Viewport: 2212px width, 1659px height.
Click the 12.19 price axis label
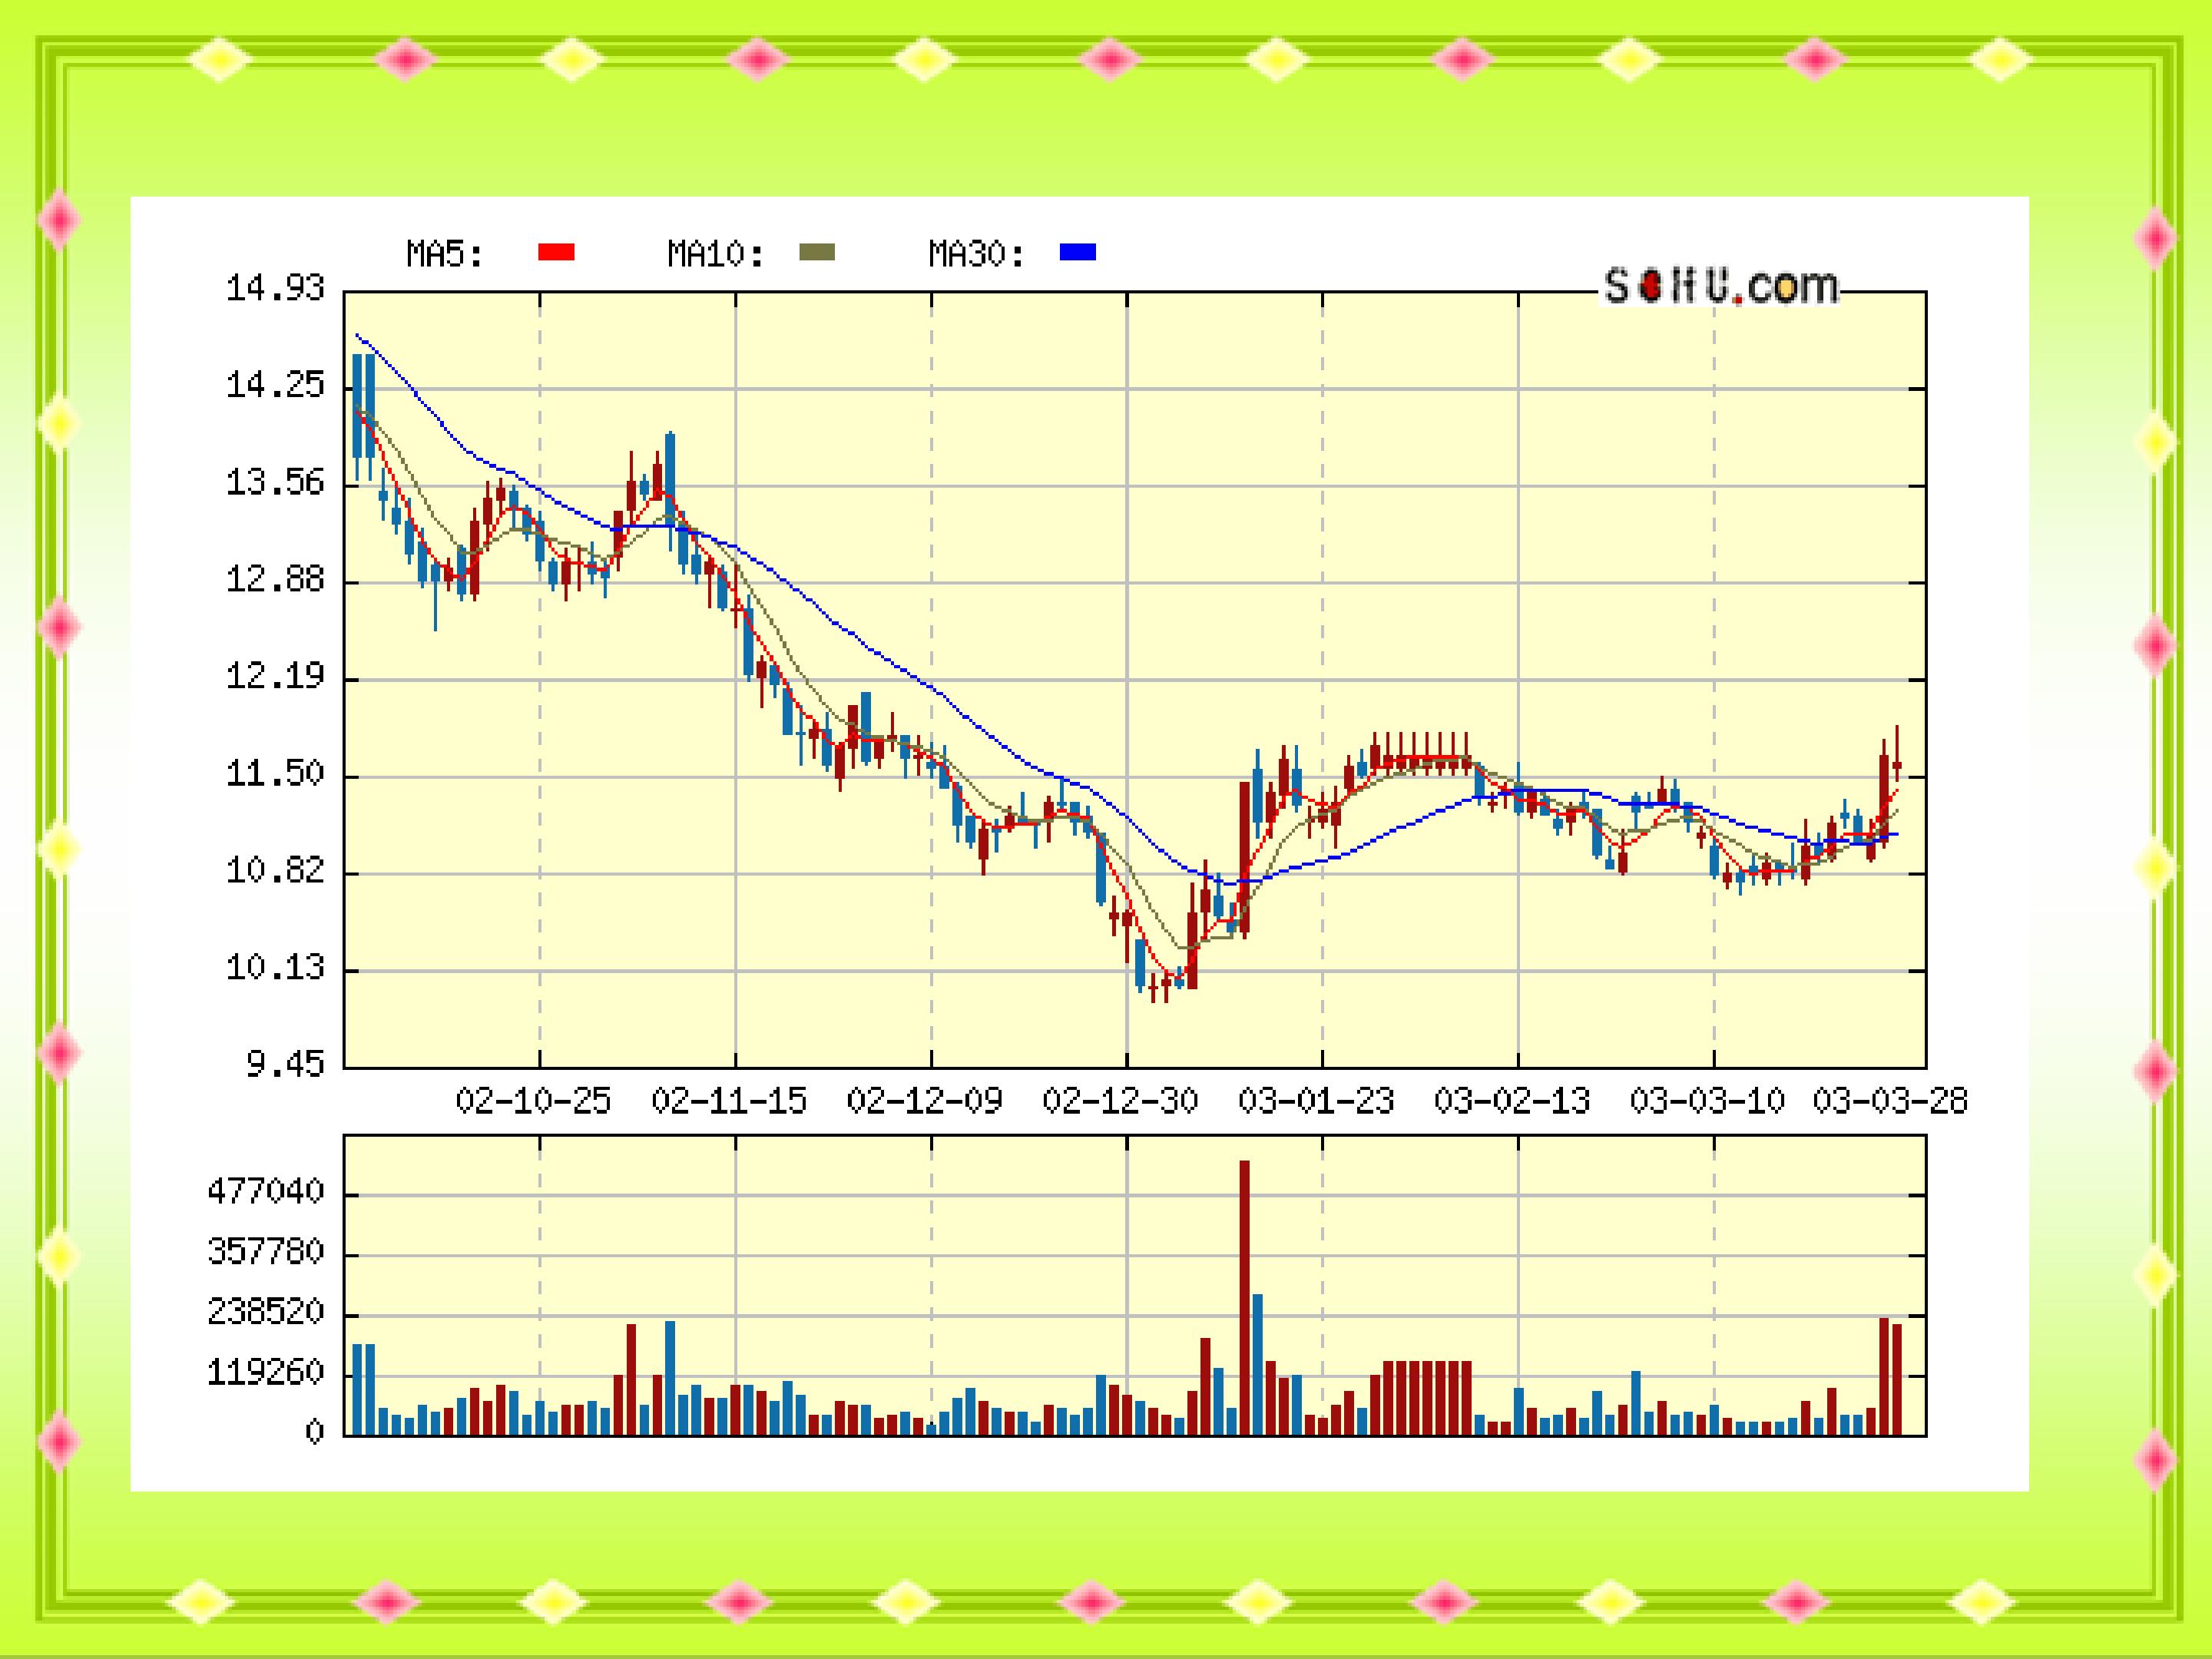click(x=275, y=677)
